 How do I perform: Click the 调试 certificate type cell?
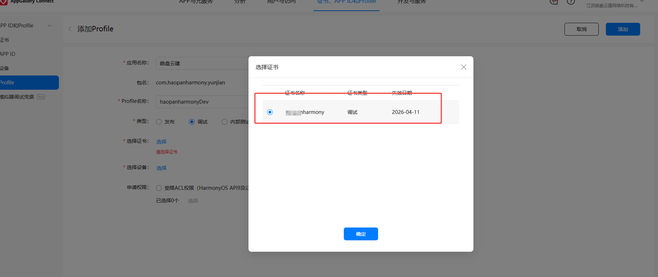pyautogui.click(x=352, y=112)
